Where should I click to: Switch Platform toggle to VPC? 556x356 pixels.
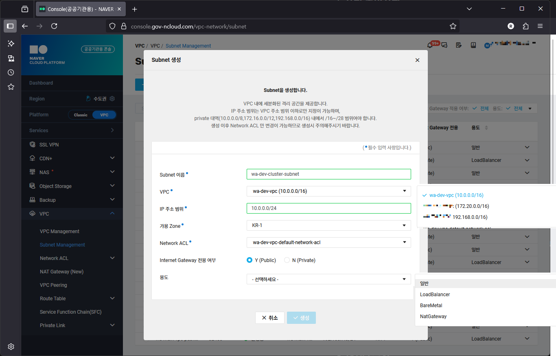click(104, 115)
